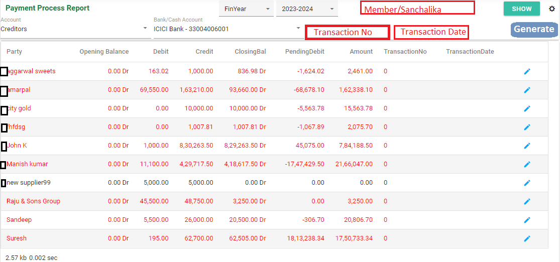This screenshot has height=262, width=560.
Task: Click the edit pencil for amarpal row
Action: [x=527, y=90]
